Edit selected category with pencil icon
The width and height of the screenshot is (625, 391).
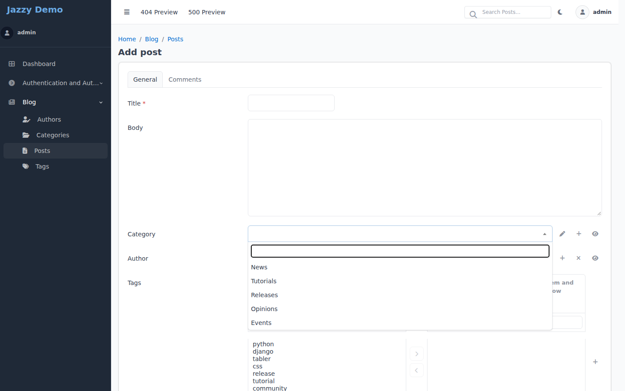click(x=562, y=234)
